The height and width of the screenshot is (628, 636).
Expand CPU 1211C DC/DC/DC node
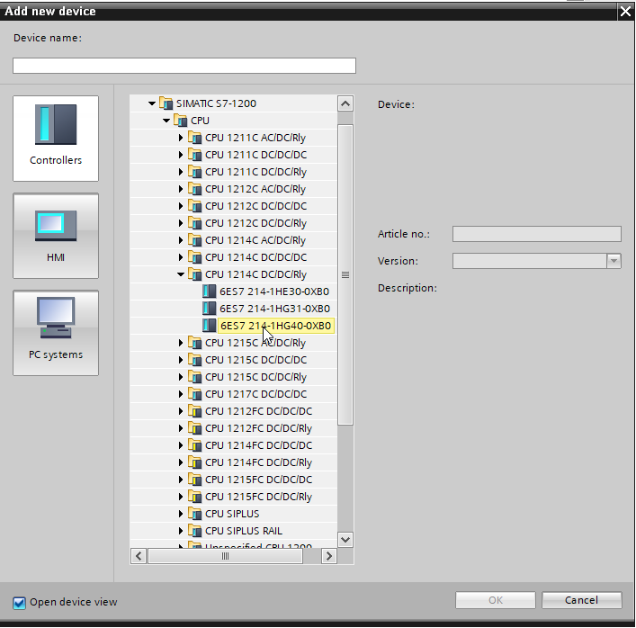181,155
